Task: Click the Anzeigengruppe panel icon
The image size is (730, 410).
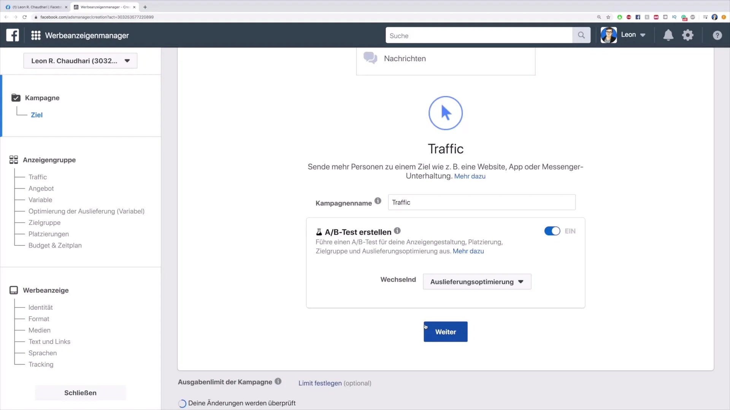Action: point(14,160)
